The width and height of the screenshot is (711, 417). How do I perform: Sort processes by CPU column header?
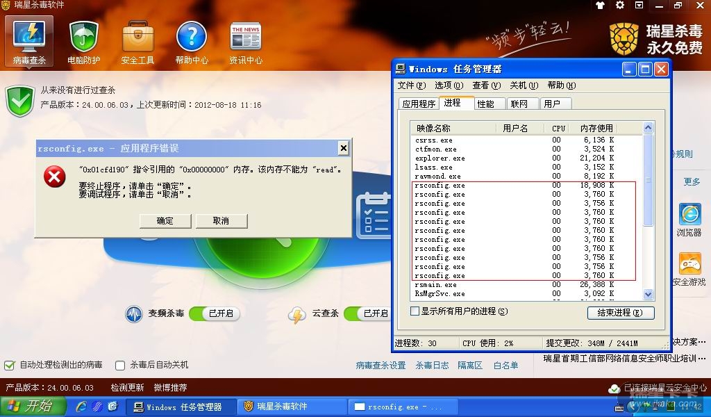tap(556, 129)
